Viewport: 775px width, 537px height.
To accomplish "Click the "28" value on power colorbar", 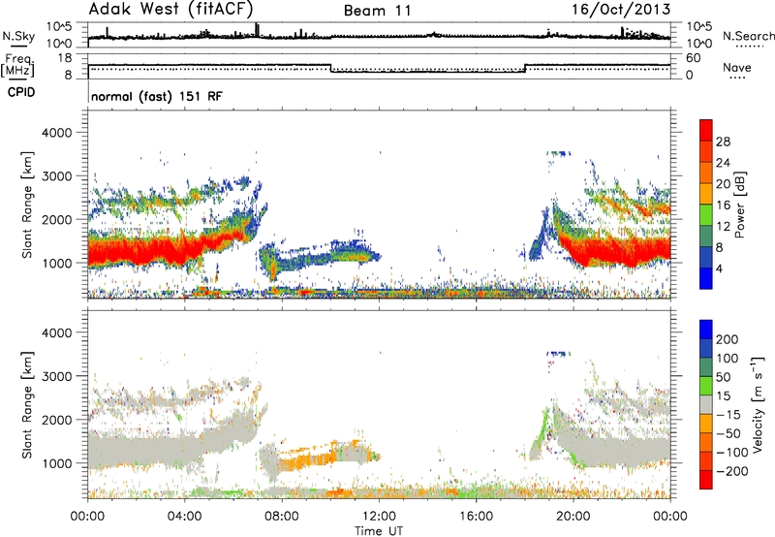I will point(723,142).
